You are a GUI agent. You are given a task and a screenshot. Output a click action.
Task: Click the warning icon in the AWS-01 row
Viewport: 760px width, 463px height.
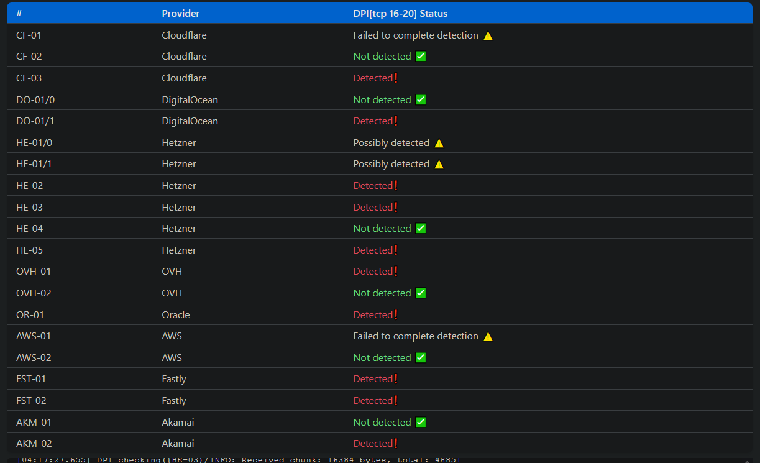coord(488,336)
